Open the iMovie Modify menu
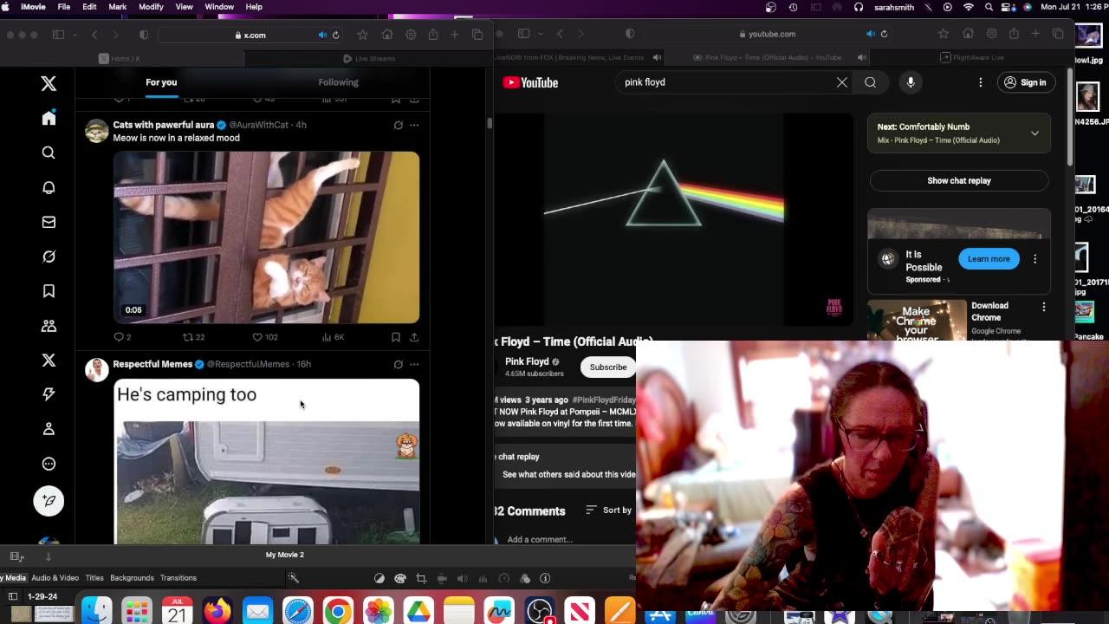 [151, 7]
